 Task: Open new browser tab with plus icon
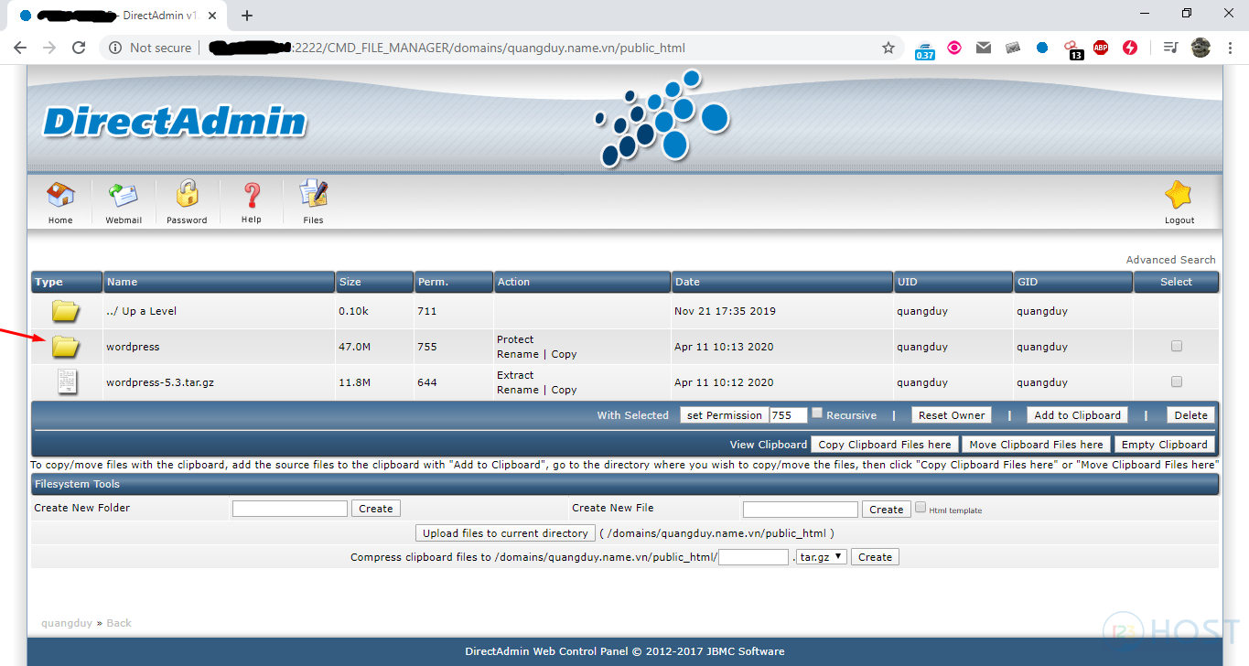(247, 16)
